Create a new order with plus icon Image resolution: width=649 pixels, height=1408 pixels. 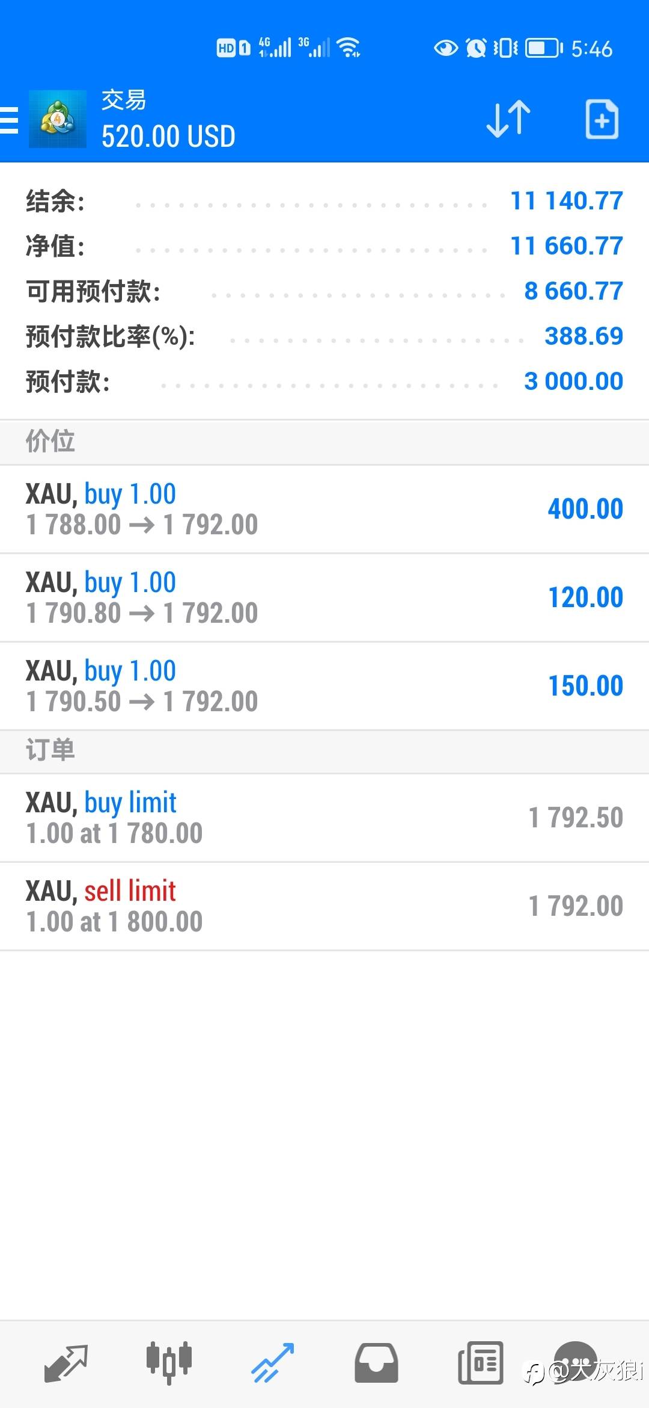pos(602,119)
